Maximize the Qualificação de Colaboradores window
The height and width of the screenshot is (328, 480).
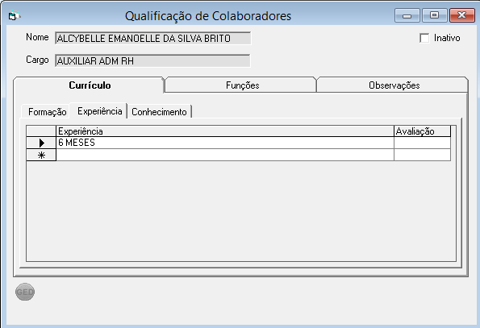tap(434, 15)
